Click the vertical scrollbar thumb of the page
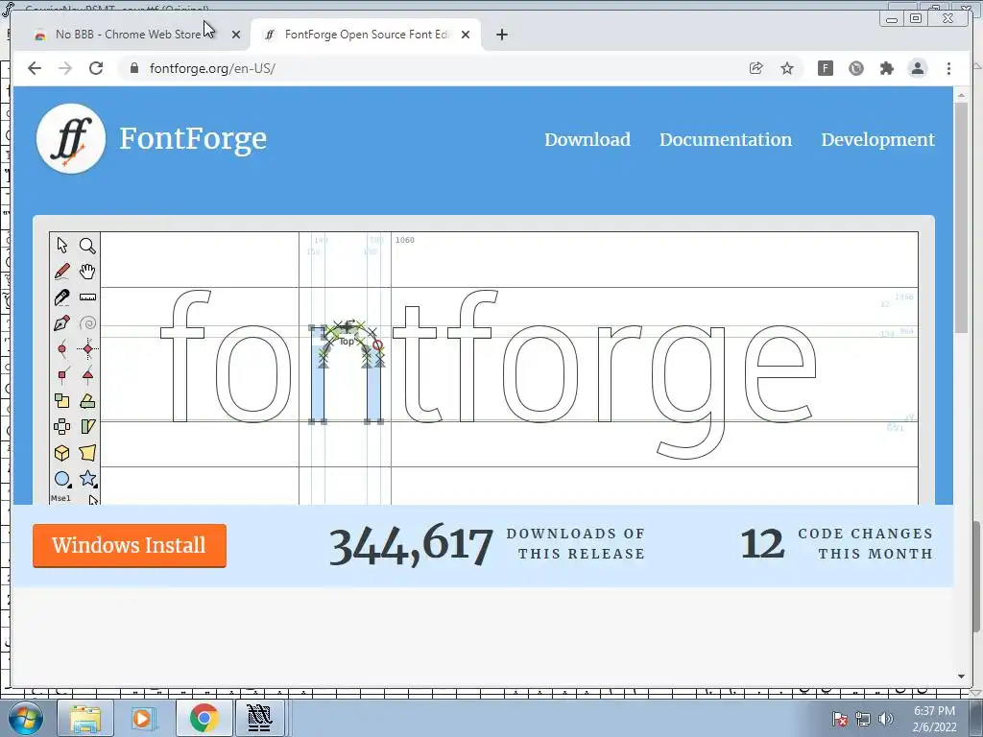This screenshot has height=737, width=983. (x=961, y=217)
